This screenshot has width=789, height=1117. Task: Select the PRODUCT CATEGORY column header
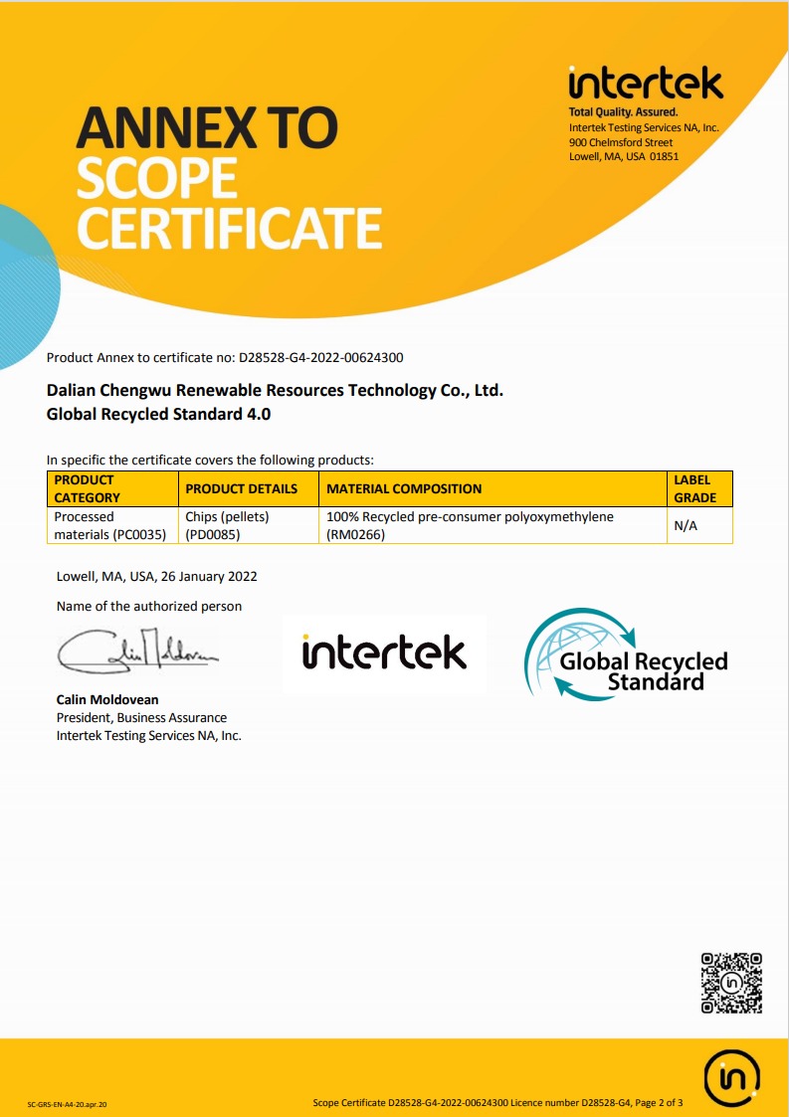(x=112, y=488)
